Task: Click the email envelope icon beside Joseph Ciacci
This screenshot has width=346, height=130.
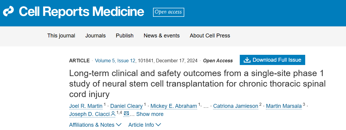Action: (x=126, y=114)
